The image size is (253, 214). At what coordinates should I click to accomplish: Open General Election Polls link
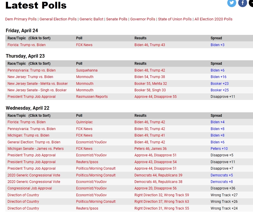[58, 19]
